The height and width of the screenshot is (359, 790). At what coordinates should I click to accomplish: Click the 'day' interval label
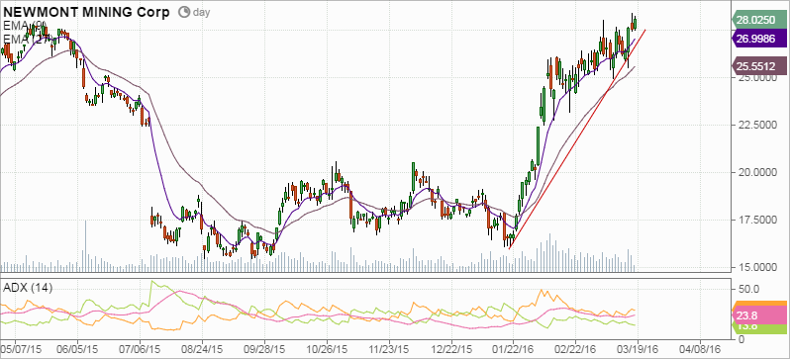tap(201, 13)
